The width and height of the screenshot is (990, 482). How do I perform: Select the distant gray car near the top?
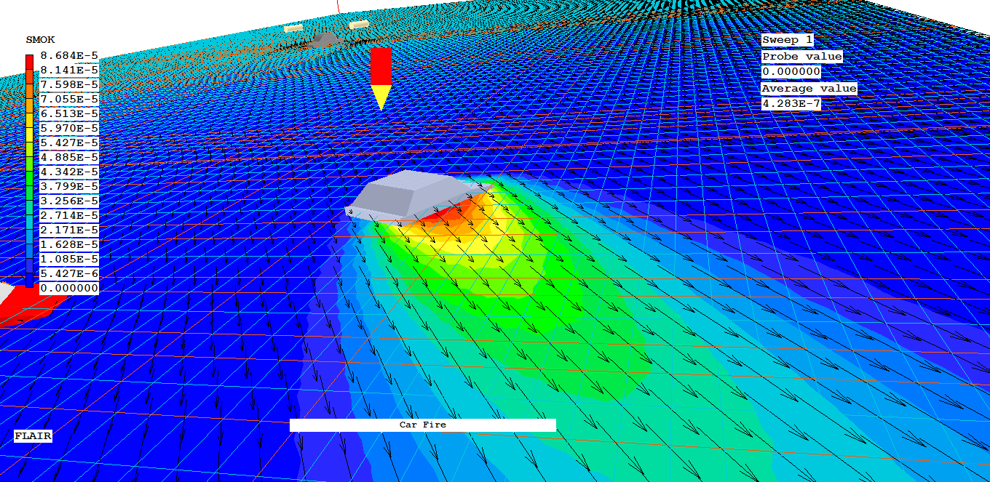321,41
